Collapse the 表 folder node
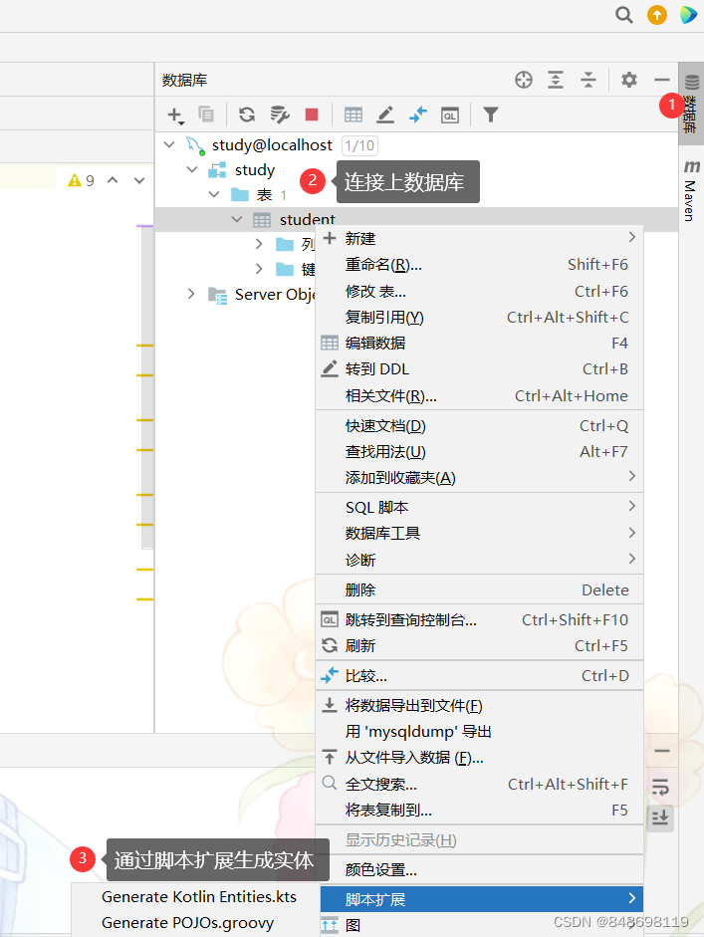Viewport: 704px width, 937px height. coord(214,194)
